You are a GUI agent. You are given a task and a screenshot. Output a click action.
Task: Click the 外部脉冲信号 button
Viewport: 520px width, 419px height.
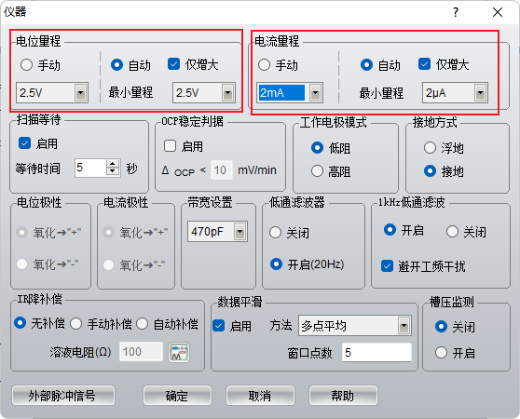(x=63, y=396)
